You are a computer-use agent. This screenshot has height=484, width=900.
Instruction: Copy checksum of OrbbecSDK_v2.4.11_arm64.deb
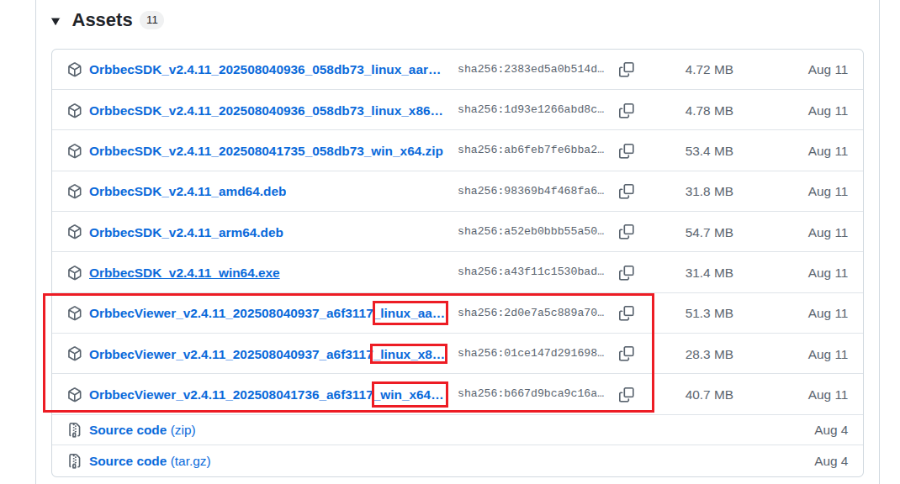626,233
